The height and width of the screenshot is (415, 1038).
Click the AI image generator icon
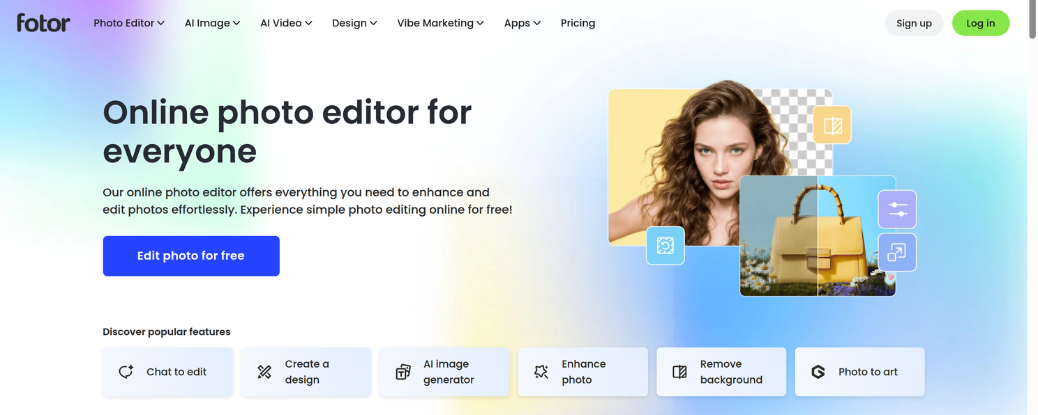tap(403, 372)
